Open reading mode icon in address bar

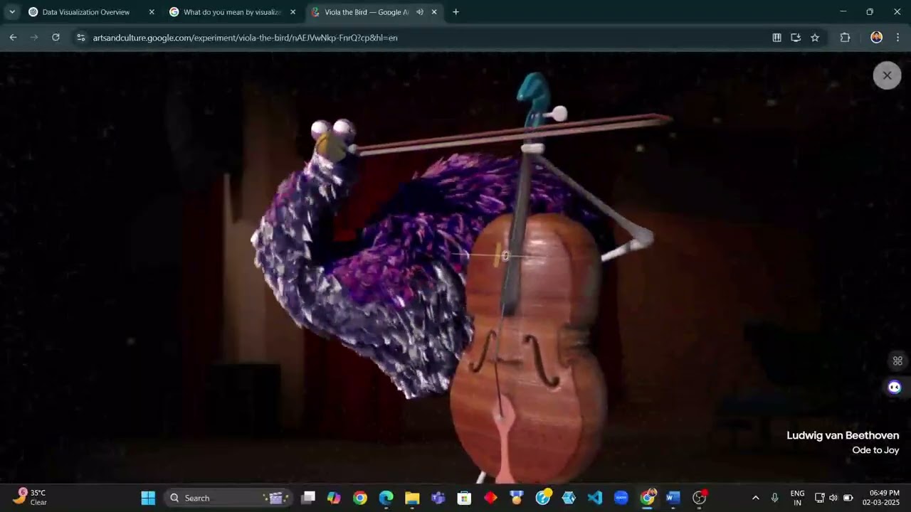[x=777, y=38]
